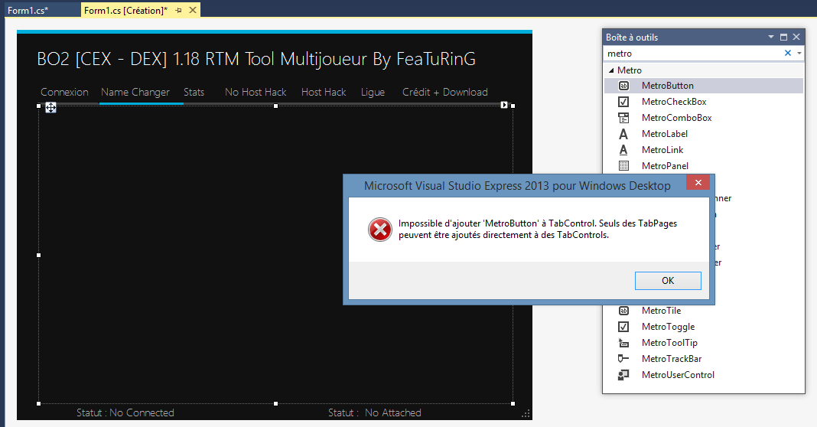Click the tab control move handle icon
817x427 pixels.
(50, 107)
